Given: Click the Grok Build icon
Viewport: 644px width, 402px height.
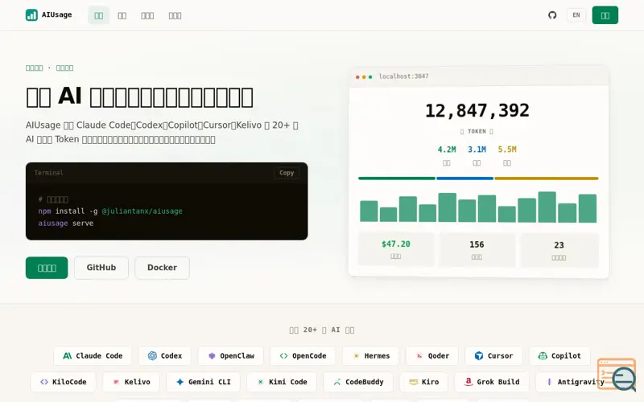Looking at the screenshot, I should 469,382.
